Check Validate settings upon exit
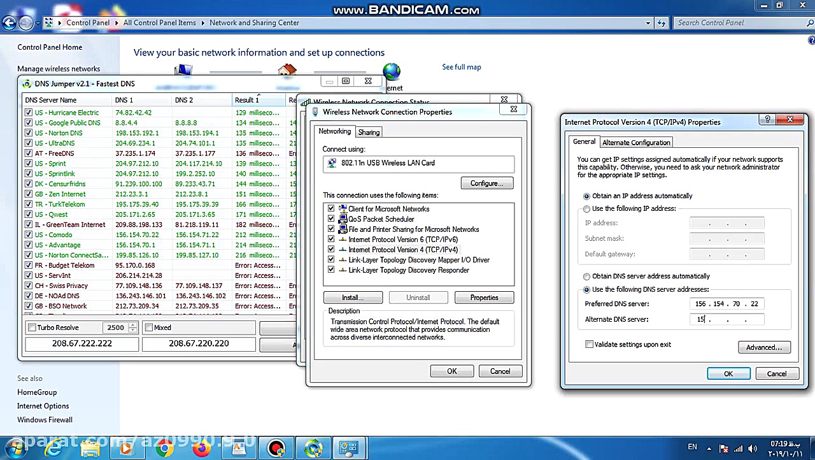This screenshot has width=815, height=460. [589, 345]
